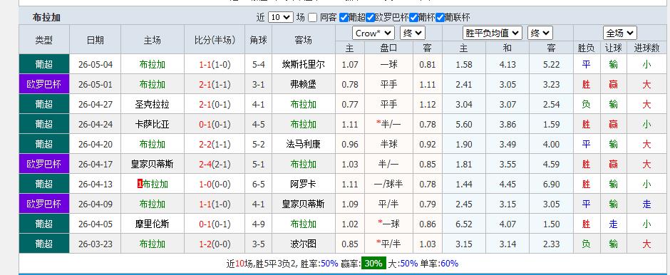The width and height of the screenshot is (670, 275).
Task: Click the 欧罗巴杯 type cell for 26-04-09
Action: point(44,204)
